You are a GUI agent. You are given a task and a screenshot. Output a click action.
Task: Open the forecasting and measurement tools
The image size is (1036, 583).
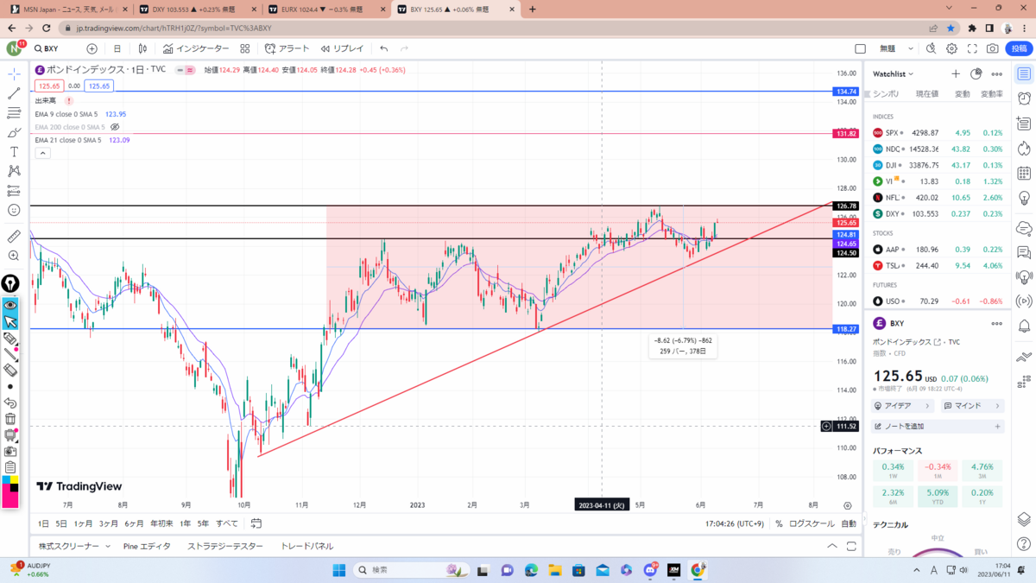(x=14, y=190)
